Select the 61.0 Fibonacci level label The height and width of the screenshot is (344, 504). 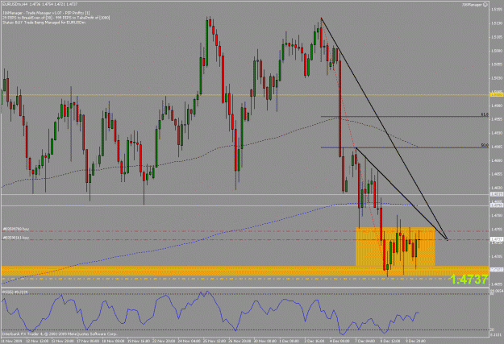coord(485,114)
